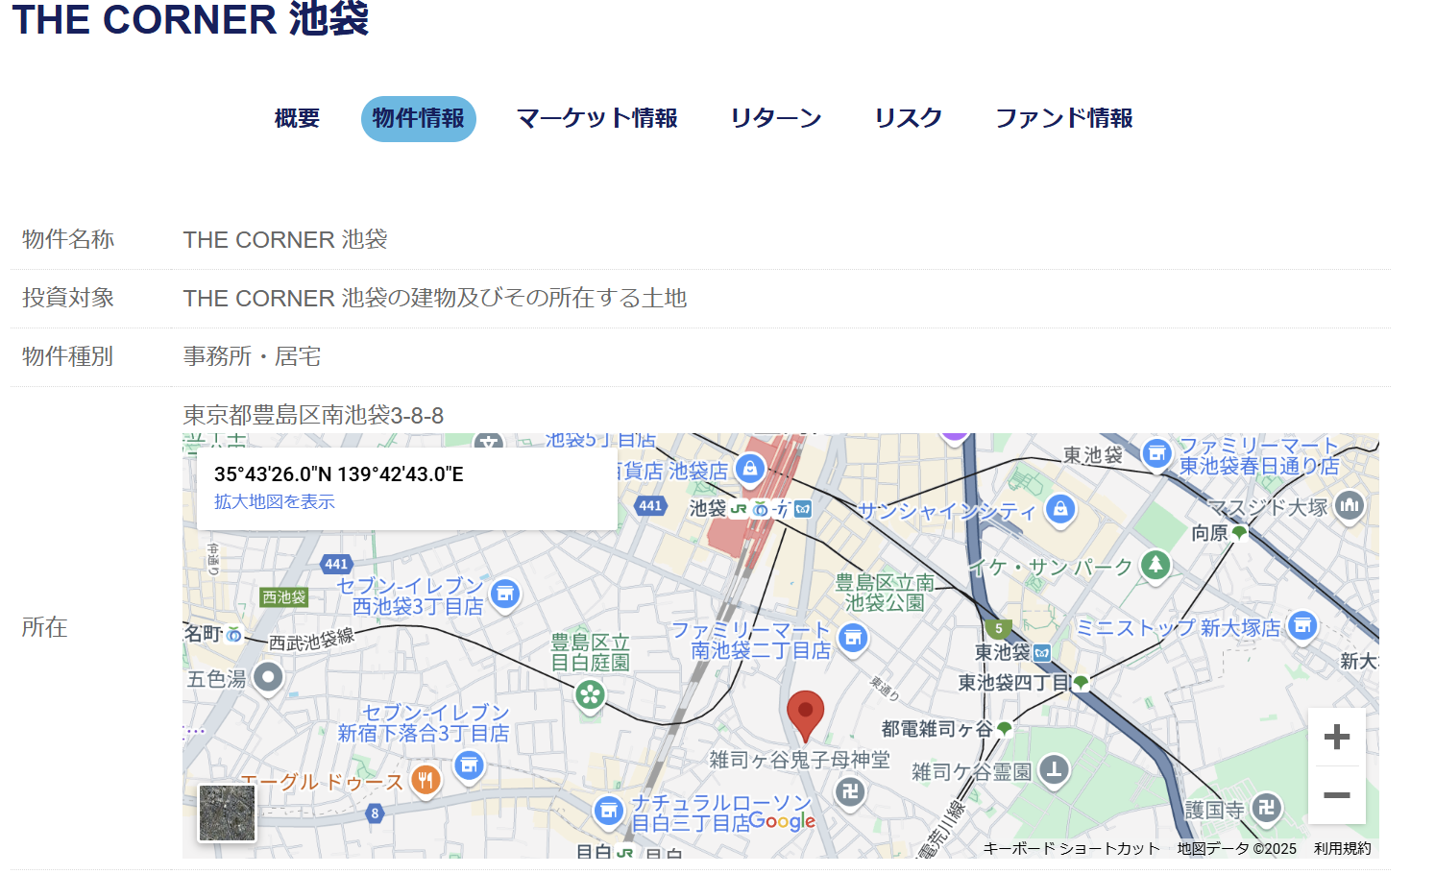Click 西武池袋線 railway label
Viewport: 1435px width, 874px height.
311,640
